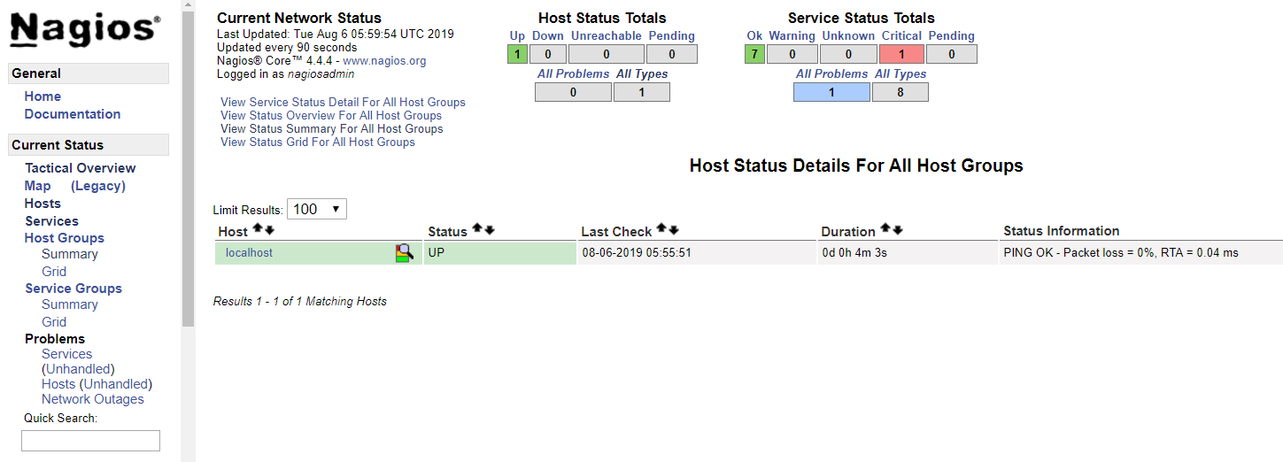
Task: Click service All Types count 8
Action: 900,92
